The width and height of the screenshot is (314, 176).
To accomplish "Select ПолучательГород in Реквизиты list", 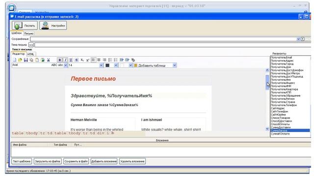I will [x=282, y=64].
